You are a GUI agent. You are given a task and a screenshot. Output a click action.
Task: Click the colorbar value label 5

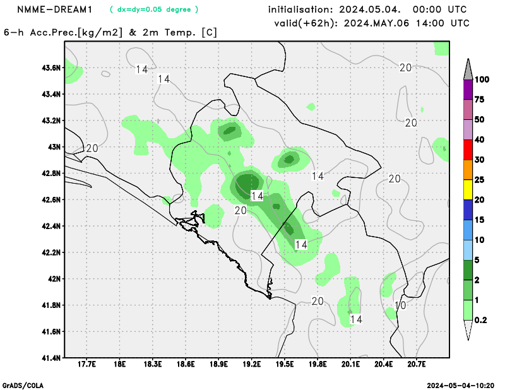(x=477, y=260)
